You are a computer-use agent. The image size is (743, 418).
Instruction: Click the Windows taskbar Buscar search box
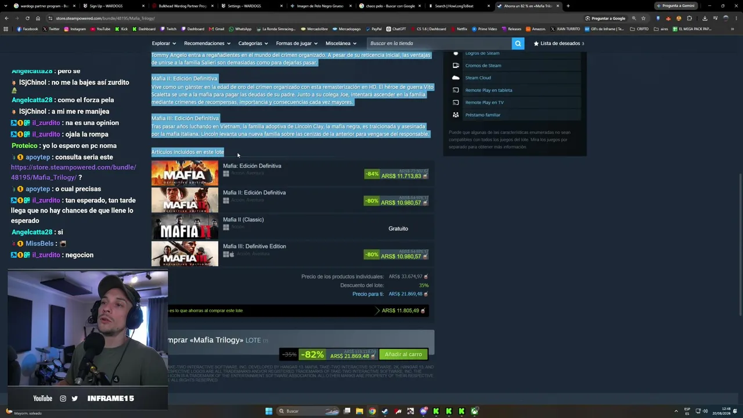point(308,411)
